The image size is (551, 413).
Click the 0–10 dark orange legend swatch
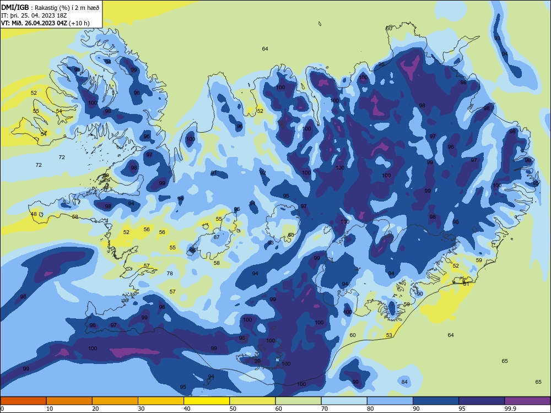(23, 401)
